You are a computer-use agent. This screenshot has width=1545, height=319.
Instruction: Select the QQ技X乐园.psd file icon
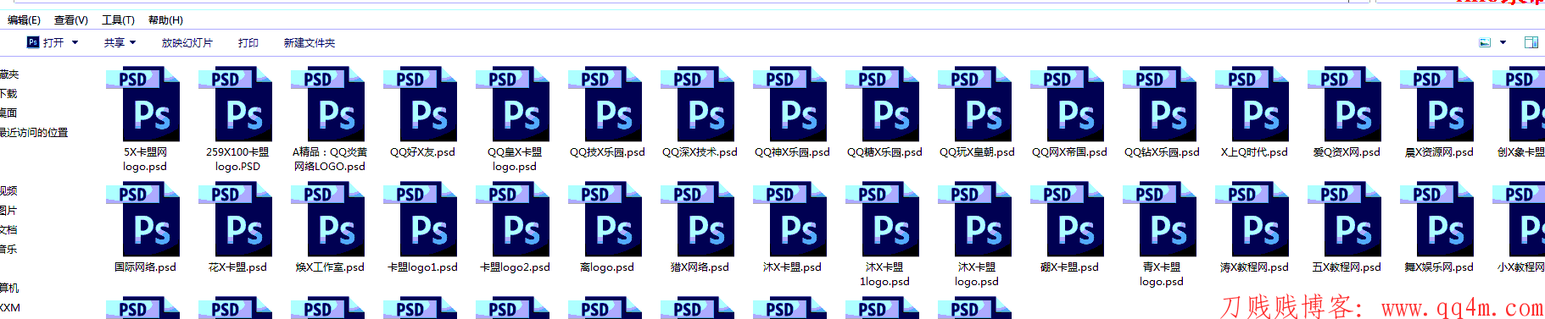tap(605, 104)
